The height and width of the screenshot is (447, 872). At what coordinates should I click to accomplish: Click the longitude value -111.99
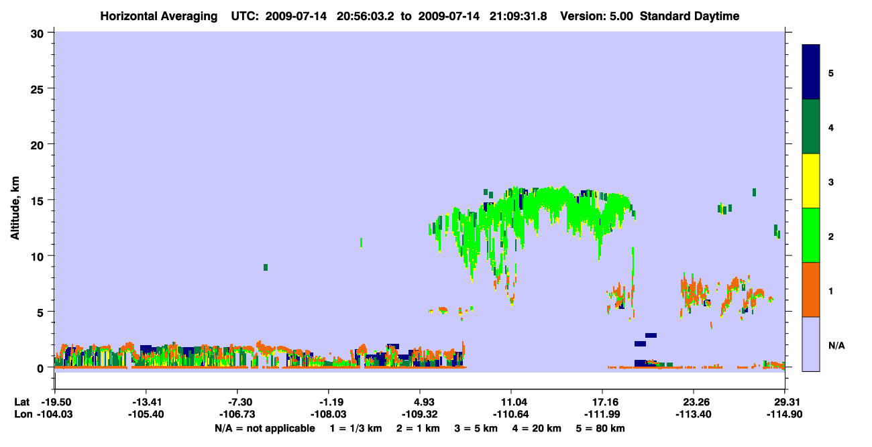click(603, 414)
